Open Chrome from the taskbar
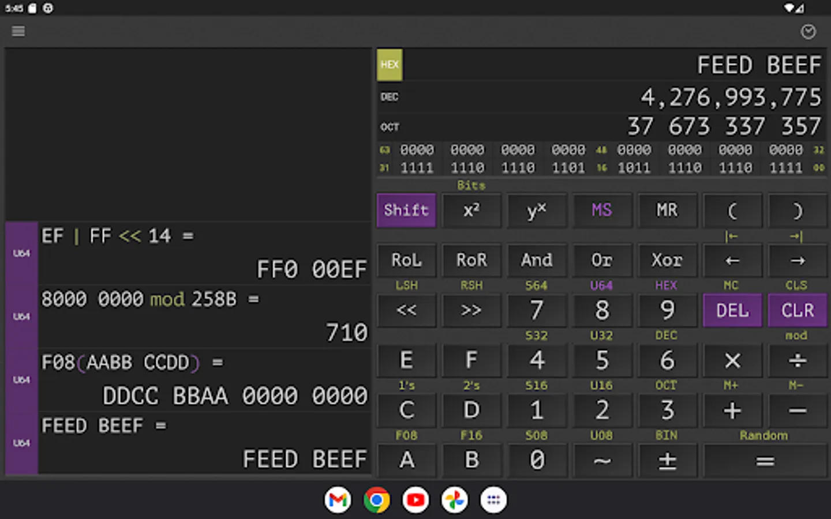 (377, 500)
